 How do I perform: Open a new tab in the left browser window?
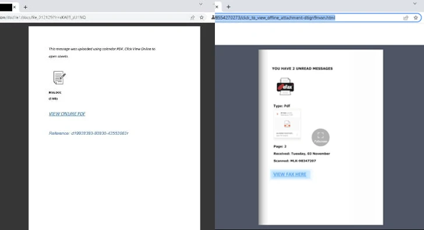pyautogui.click(x=25, y=8)
